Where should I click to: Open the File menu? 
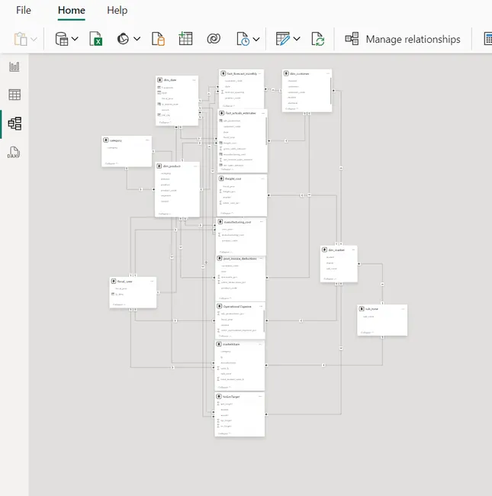tap(24, 11)
